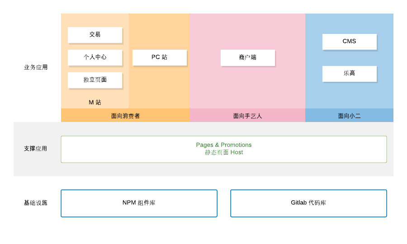407x244 pixels.
Task: Click the 面向手艺人 footer label
Action: [247, 116]
